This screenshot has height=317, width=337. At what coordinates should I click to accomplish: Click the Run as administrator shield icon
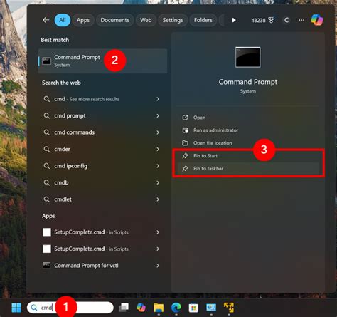(x=185, y=130)
